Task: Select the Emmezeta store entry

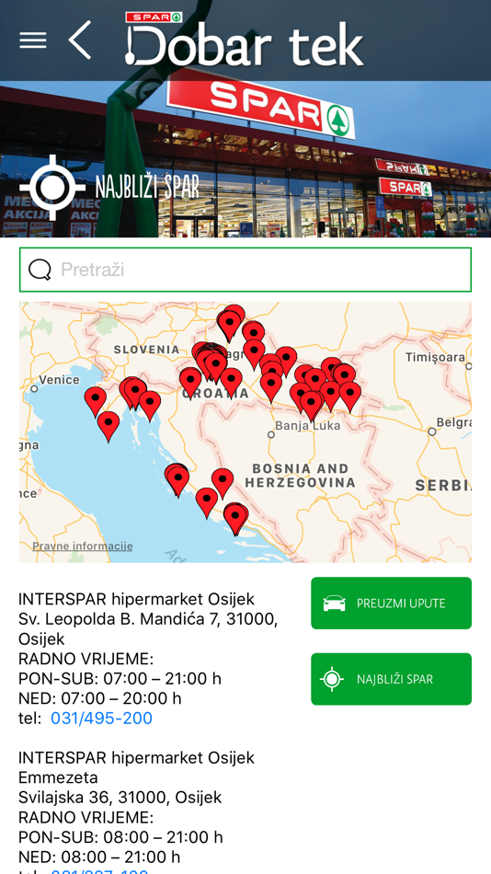Action: click(x=137, y=767)
